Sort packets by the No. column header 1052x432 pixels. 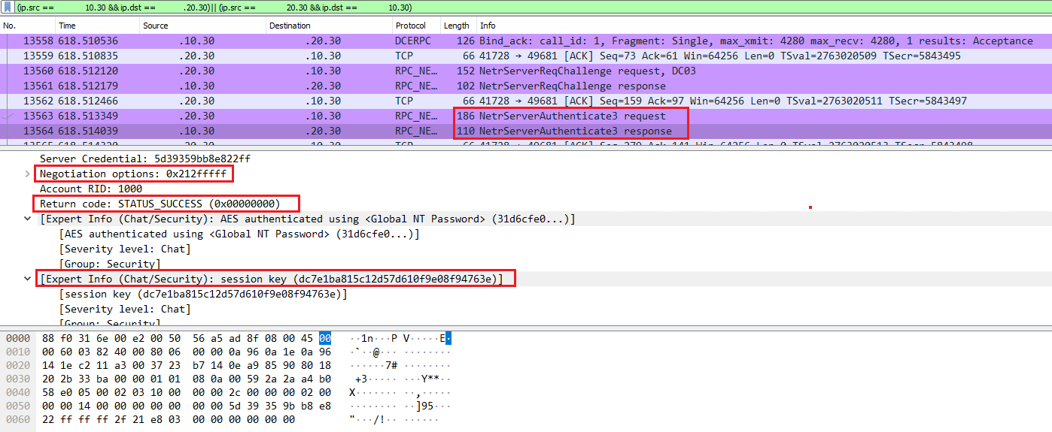[x=11, y=26]
